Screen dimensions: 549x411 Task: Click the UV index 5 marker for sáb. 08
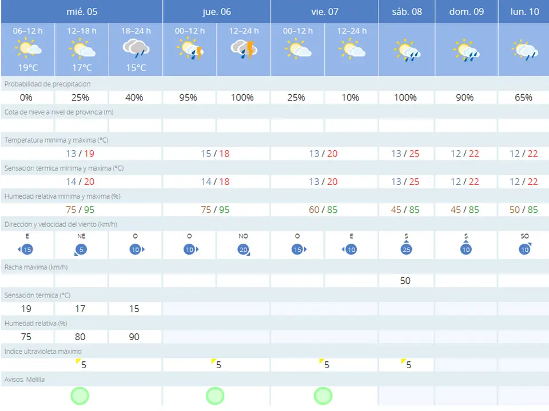pos(406,364)
